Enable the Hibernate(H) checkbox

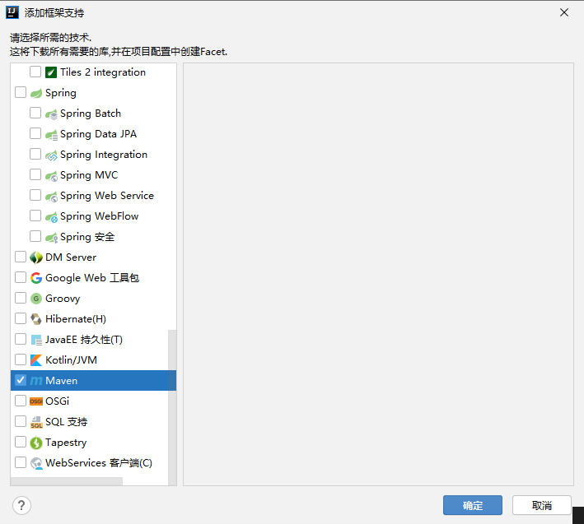coord(21,318)
